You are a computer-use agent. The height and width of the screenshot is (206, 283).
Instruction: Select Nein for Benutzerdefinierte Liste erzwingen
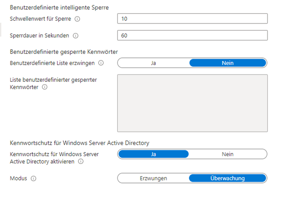tap(228, 63)
